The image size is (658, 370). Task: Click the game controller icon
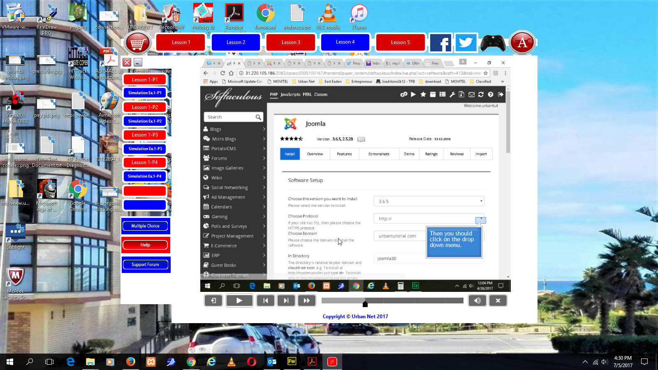[493, 43]
